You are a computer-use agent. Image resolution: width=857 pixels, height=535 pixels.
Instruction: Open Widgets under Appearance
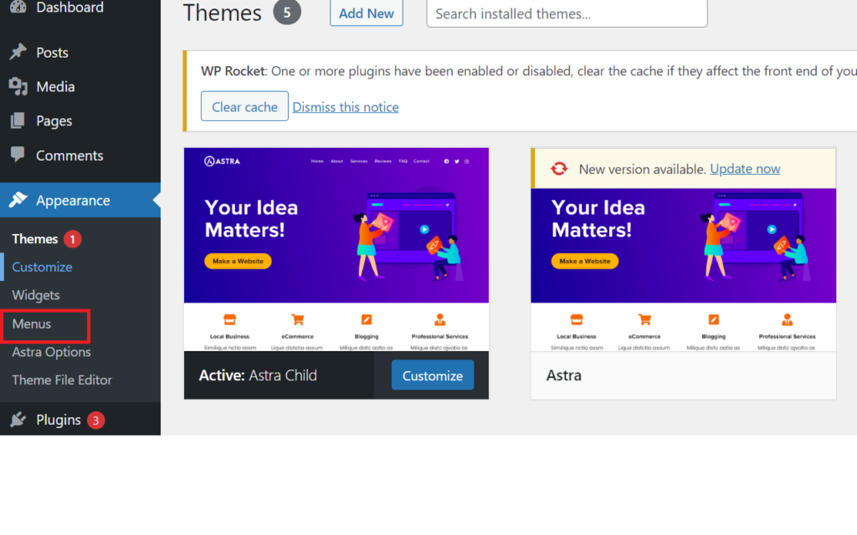coord(36,295)
